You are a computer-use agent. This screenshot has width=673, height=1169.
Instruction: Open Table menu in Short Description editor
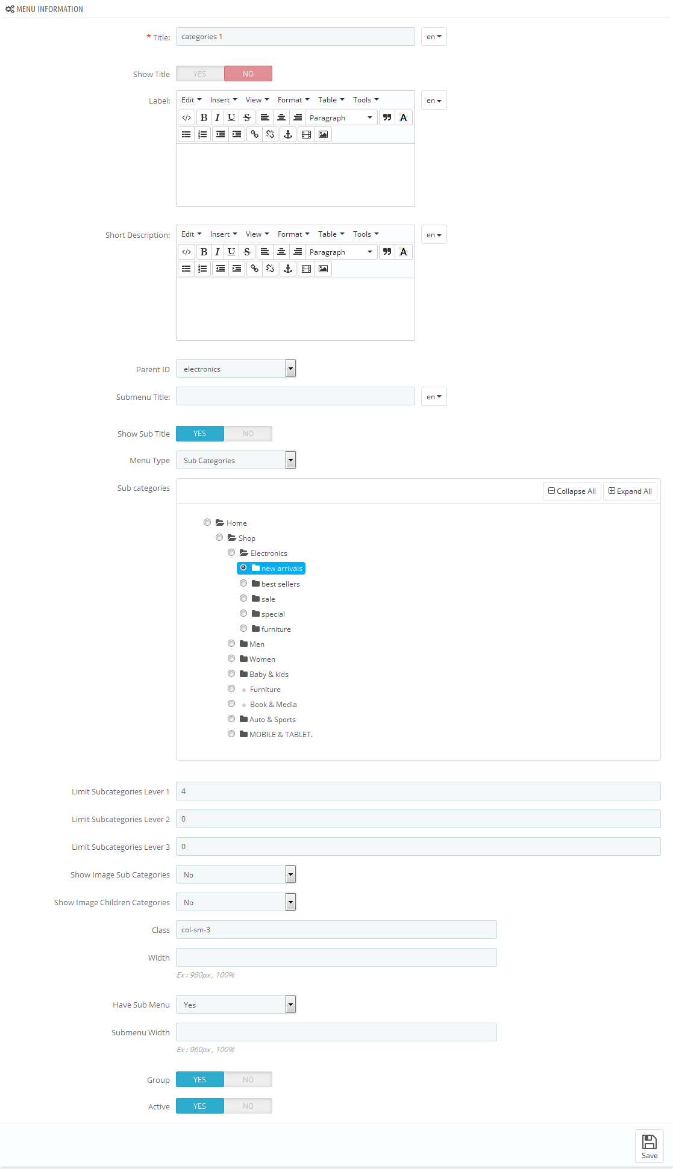[331, 234]
